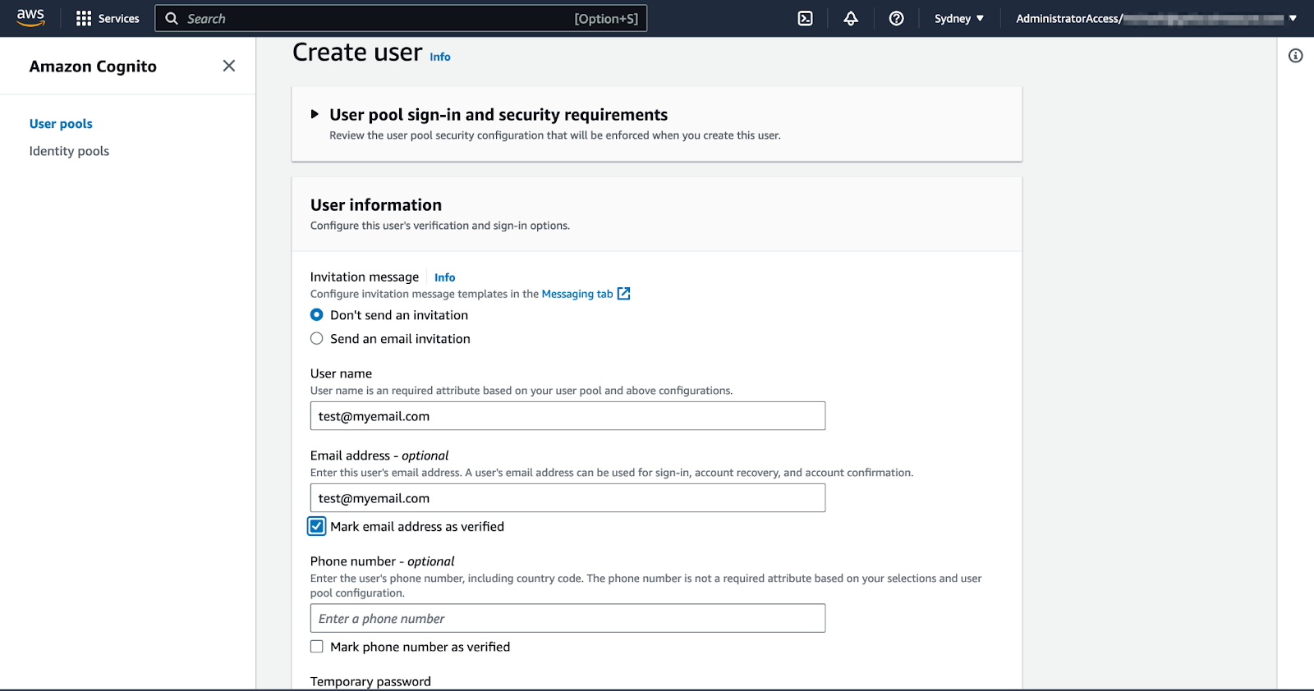Click the Email address input field
Viewport: 1314px width, 691px height.
(567, 498)
